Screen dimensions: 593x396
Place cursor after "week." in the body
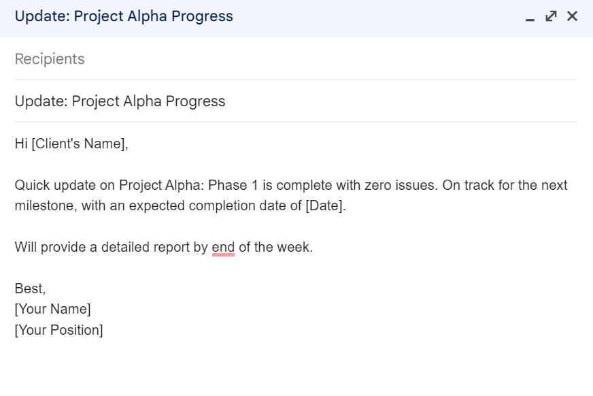pos(314,247)
